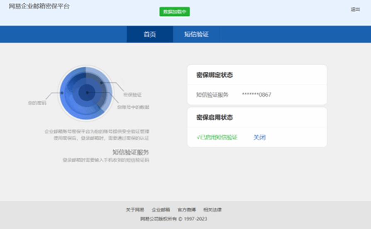Click the 短信验证服务 label in the binding card
The height and width of the screenshot is (229, 371).
[x=212, y=95]
